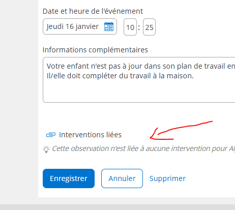
Task: Focus the Informations complémentaires text area
Action: (139, 80)
